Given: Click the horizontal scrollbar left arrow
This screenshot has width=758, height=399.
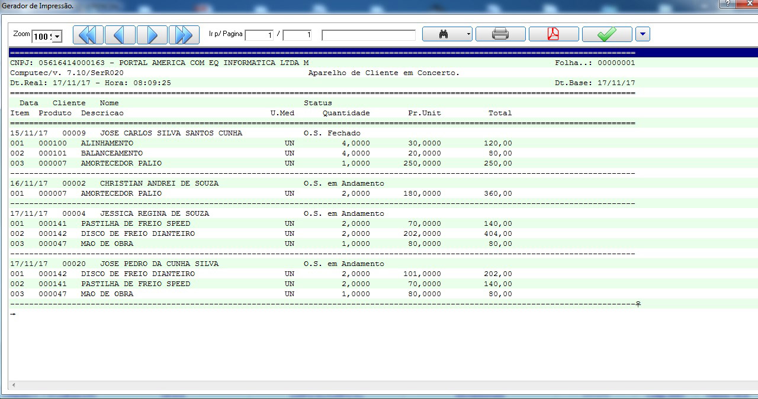Looking at the screenshot, I should pos(13,385).
